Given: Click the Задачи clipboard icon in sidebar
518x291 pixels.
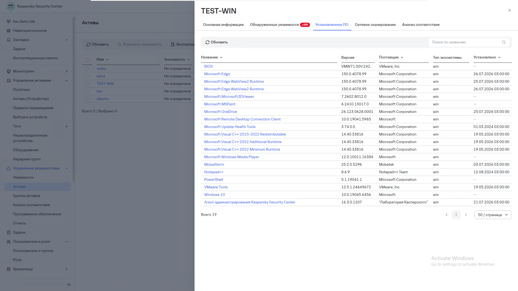Looking at the screenshot, I should coord(9,233).
